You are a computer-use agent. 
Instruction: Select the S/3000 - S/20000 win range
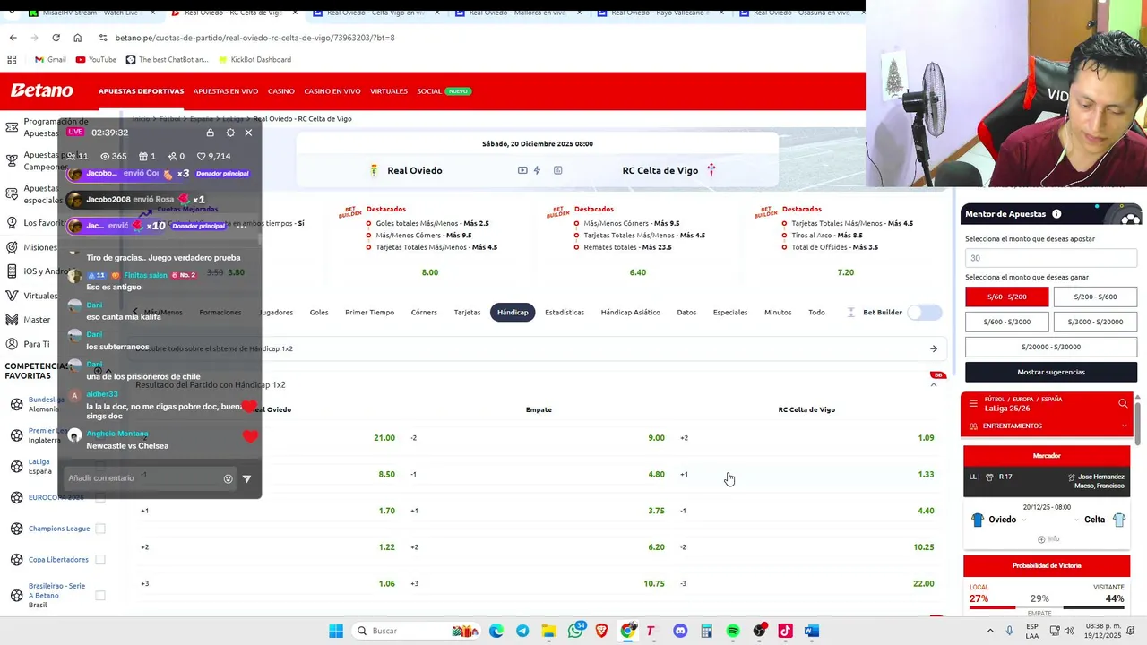[x=1095, y=322]
